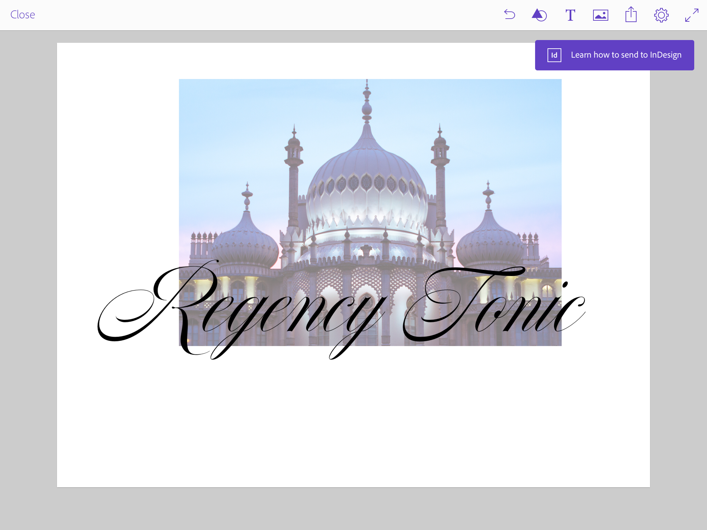707x530 pixels.
Task: Tap the T icon to add headline text
Action: click(x=570, y=14)
